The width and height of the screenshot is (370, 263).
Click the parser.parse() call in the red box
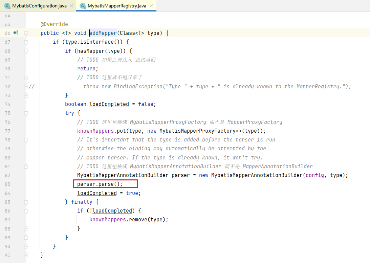tap(100, 184)
